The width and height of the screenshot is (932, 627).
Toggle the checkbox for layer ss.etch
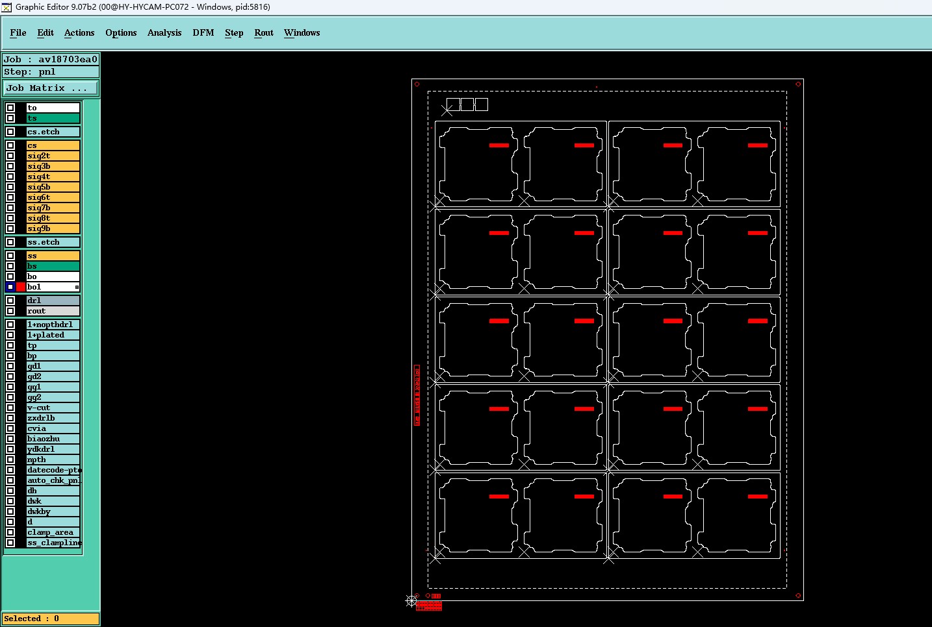tap(10, 242)
